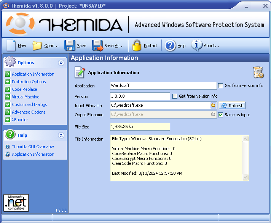
Task: Collapse the Help sidebar panel
Action: click(61, 135)
